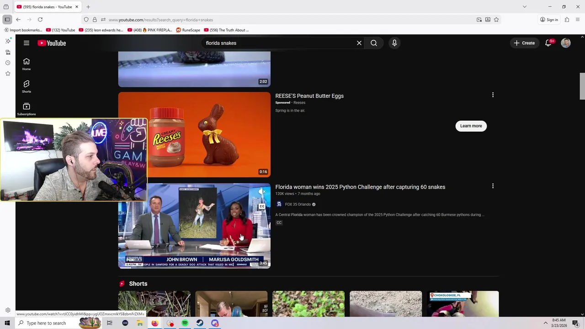Open more options for Python Challenge video
585x329 pixels.
493,186
